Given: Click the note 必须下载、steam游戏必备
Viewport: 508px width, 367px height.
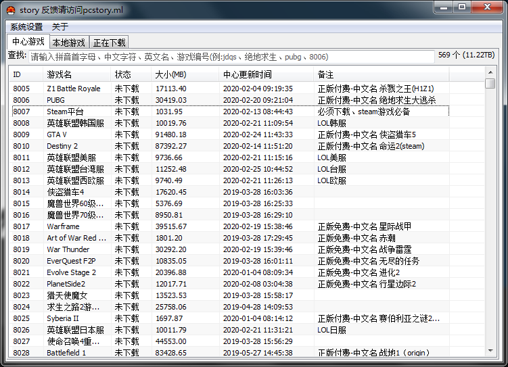Looking at the screenshot, I should tap(364, 112).
